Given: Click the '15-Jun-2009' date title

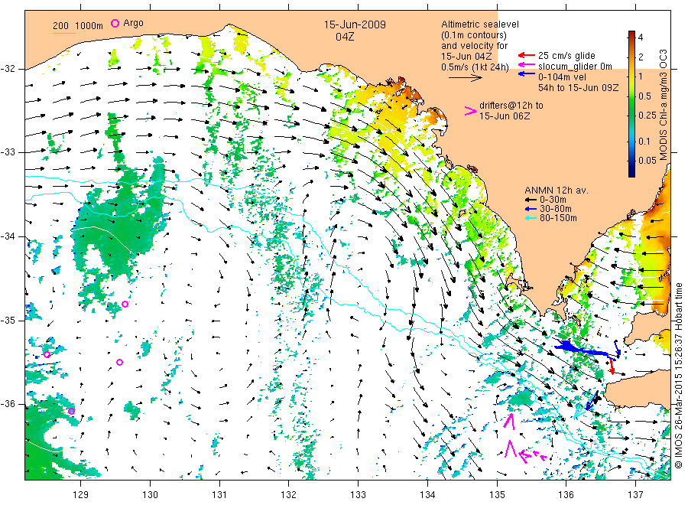Looking at the screenshot, I should point(355,24).
